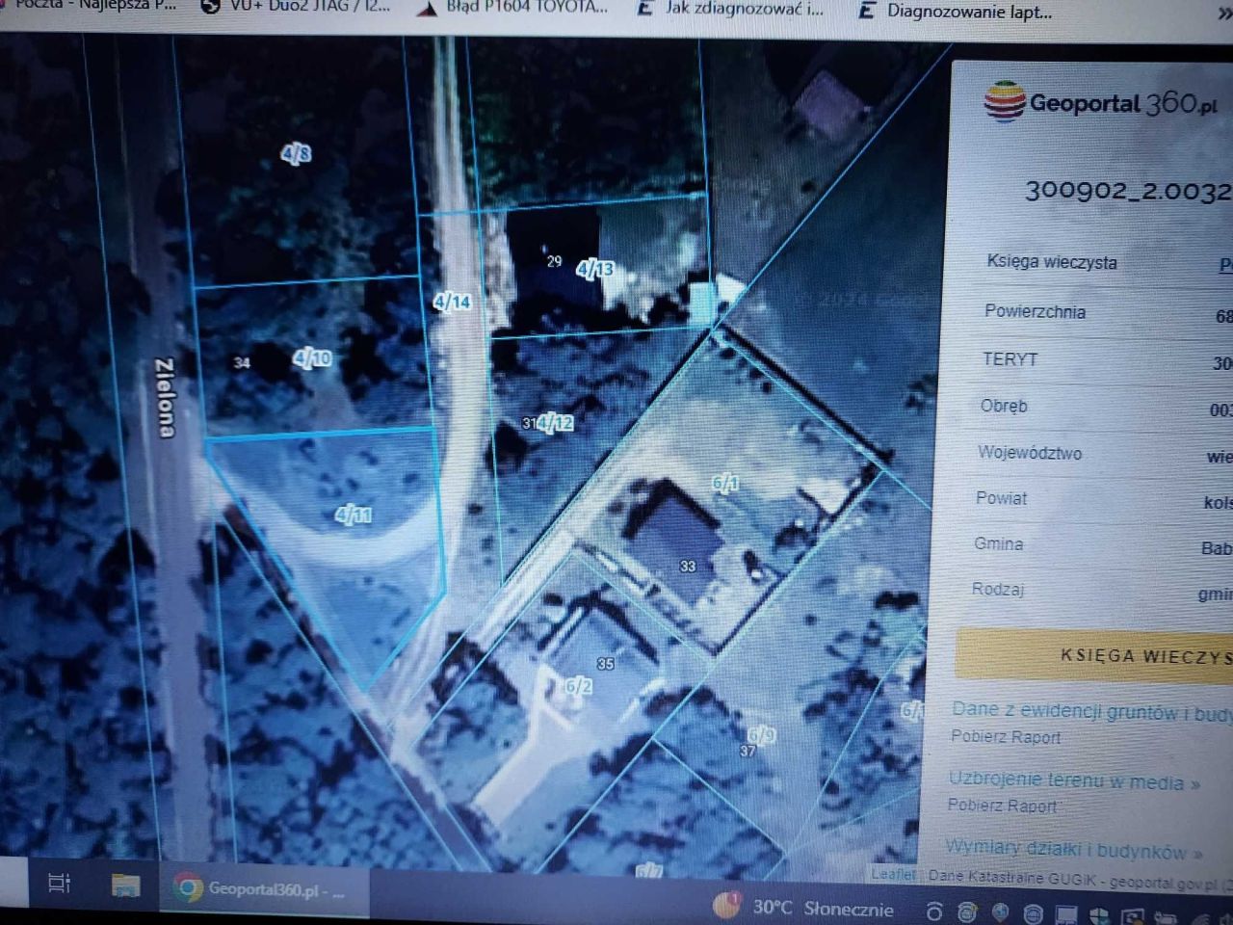Click the "Rodzaj" row label
Screen dimensions: 1233x925
coord(998,589)
